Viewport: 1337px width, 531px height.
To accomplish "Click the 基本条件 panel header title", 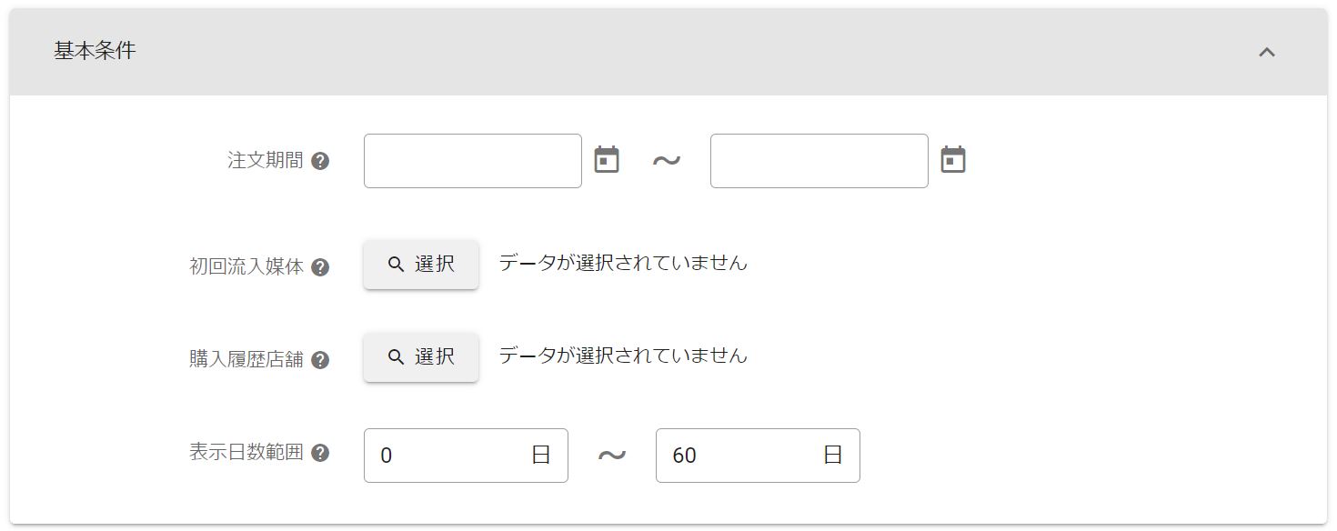I will click(x=95, y=51).
